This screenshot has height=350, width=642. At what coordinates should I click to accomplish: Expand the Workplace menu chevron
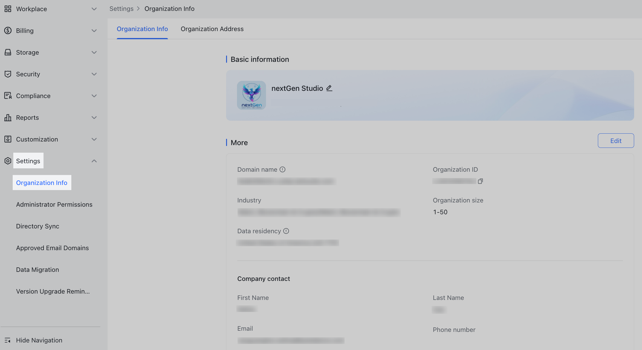[x=94, y=9]
